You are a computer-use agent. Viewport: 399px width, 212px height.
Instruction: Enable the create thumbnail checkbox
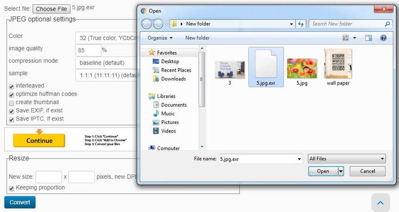click(12, 103)
